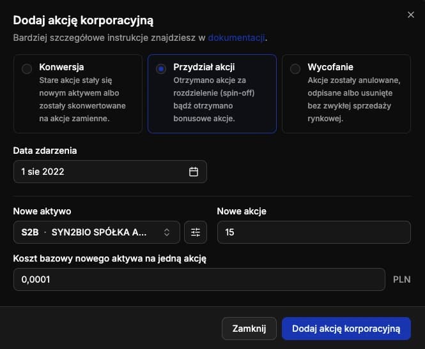The width and height of the screenshot is (425, 349).
Task: Expand the S2B SYN2BIO asset dropdown
Action: coord(97,232)
